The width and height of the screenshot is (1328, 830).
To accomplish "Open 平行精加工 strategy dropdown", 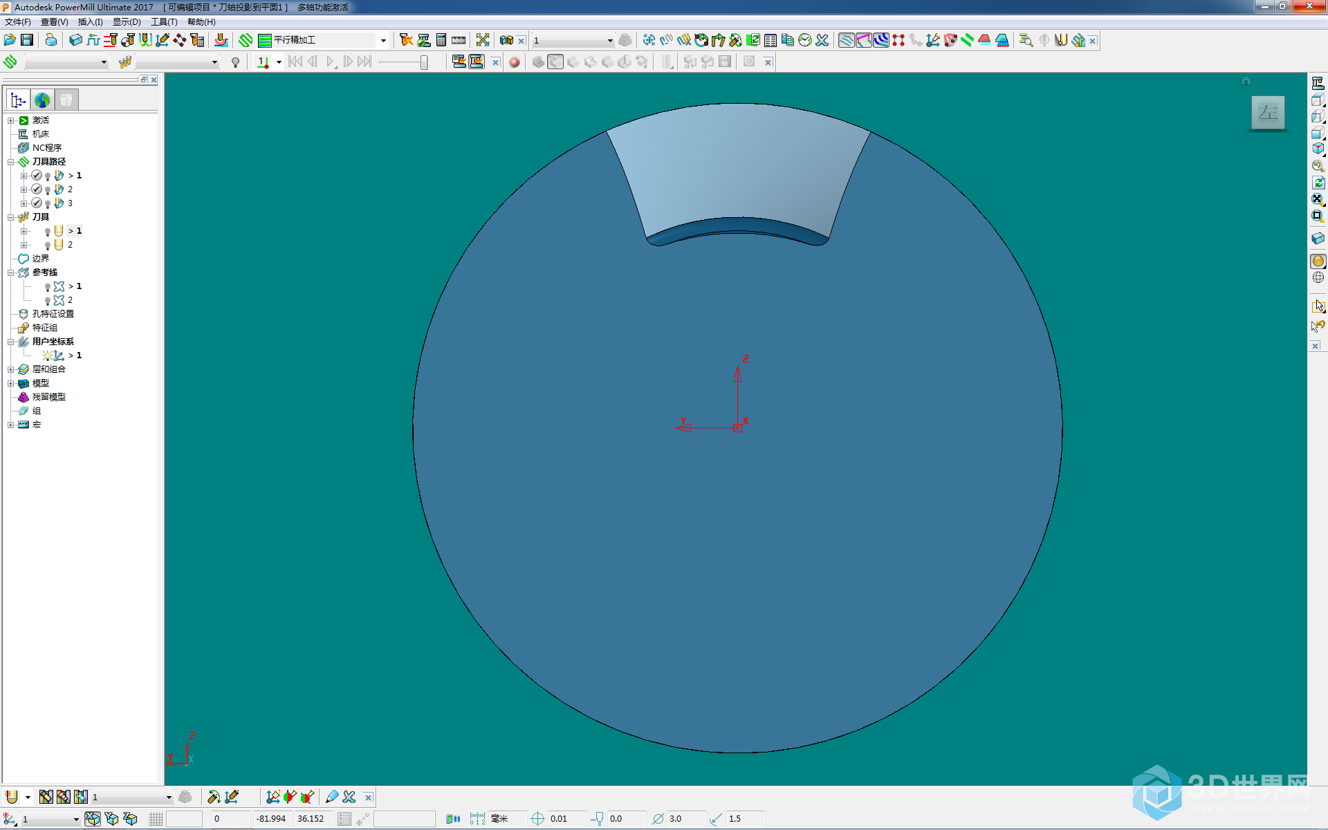I will tap(383, 40).
